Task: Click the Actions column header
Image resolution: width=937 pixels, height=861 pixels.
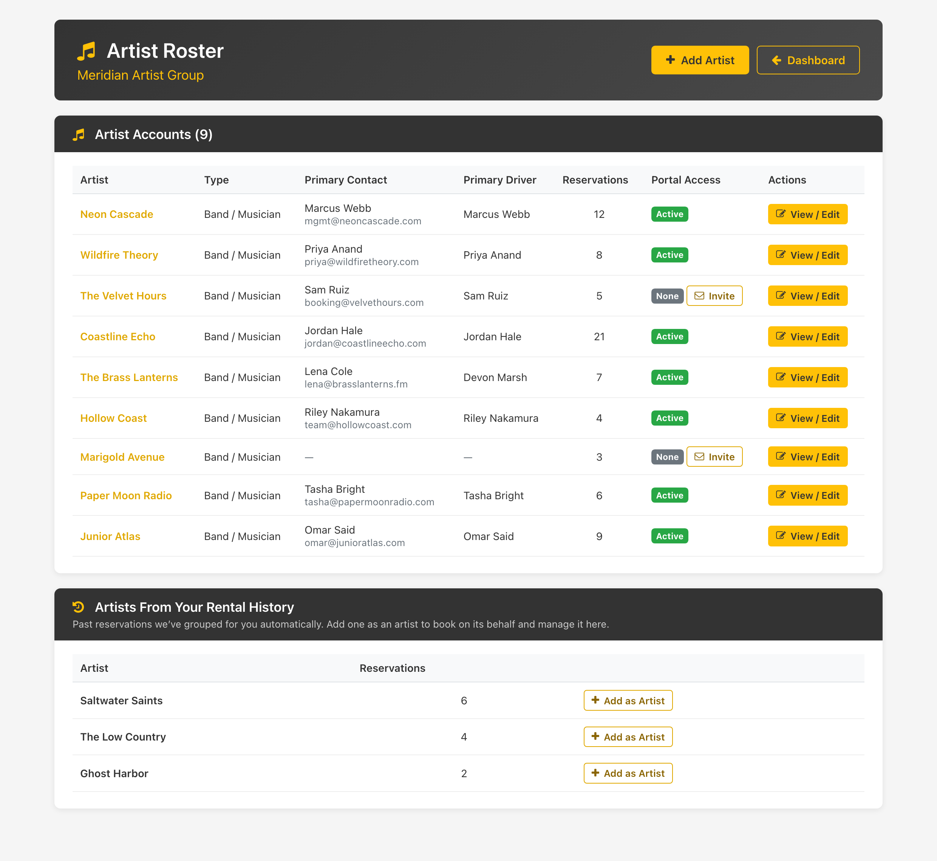Action: [787, 180]
